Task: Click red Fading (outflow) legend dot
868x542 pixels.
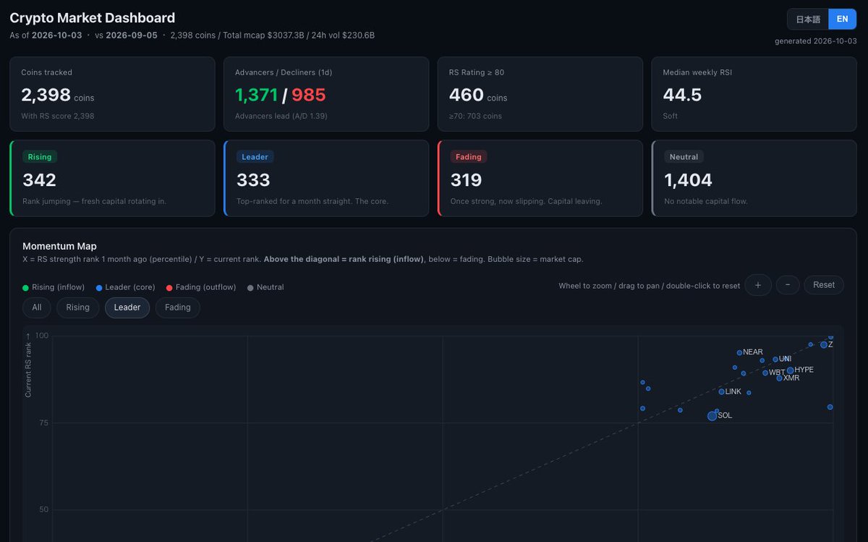Action: click(x=169, y=287)
